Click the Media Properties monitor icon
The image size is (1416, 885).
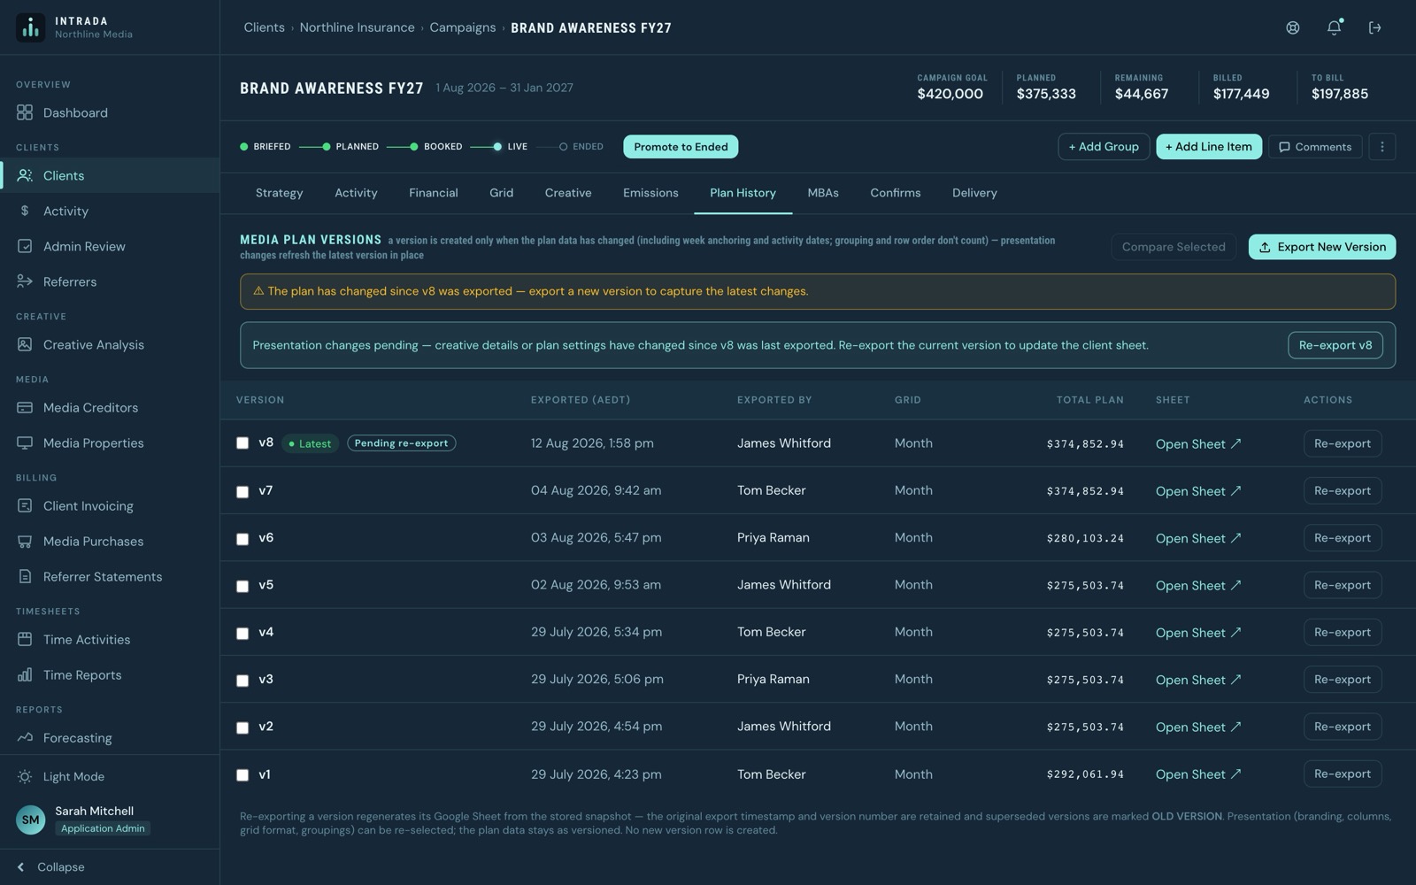pyautogui.click(x=25, y=442)
